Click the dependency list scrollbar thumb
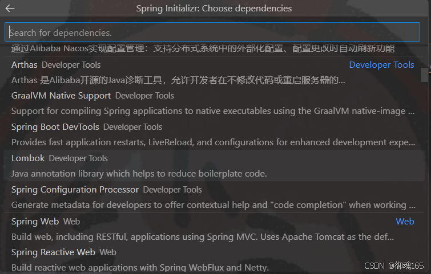431x274 pixels. coord(424,75)
